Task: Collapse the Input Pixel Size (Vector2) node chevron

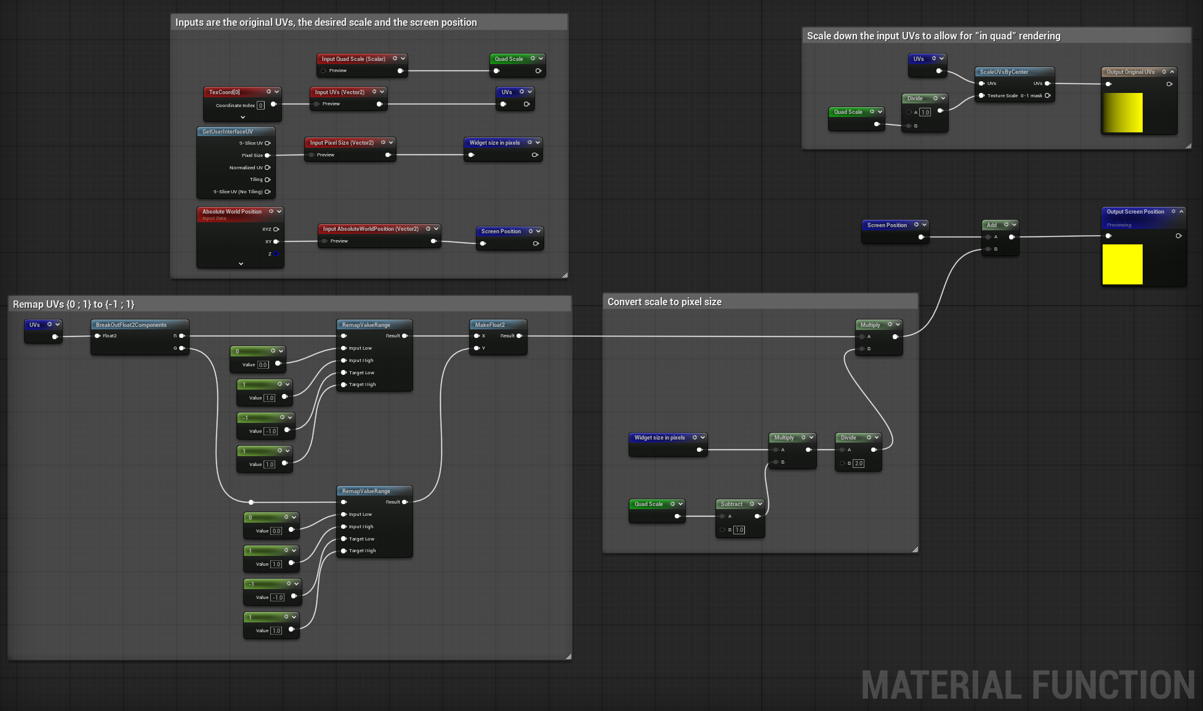Action: [x=391, y=142]
